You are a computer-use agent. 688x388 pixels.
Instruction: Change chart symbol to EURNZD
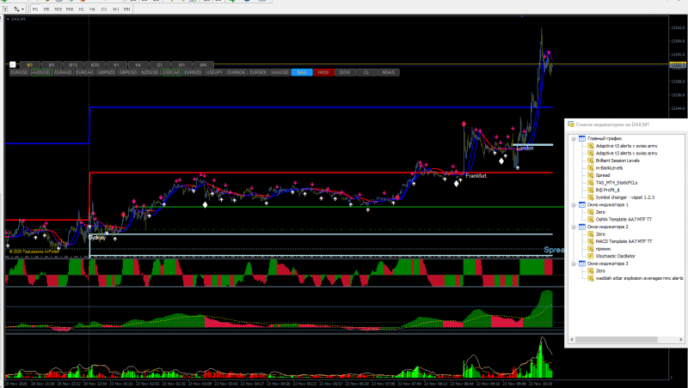193,72
